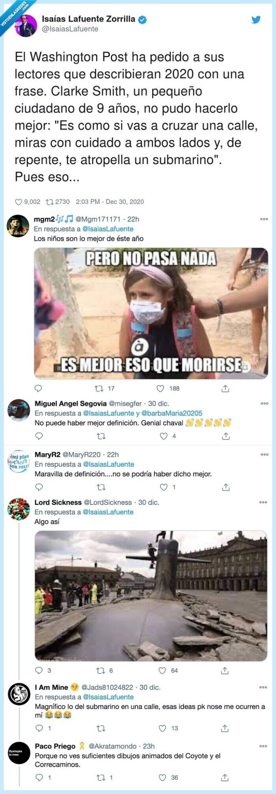Viewport: 276px width, 794px height.
Task: Share I Am Mine's tweet
Action: [225, 728]
